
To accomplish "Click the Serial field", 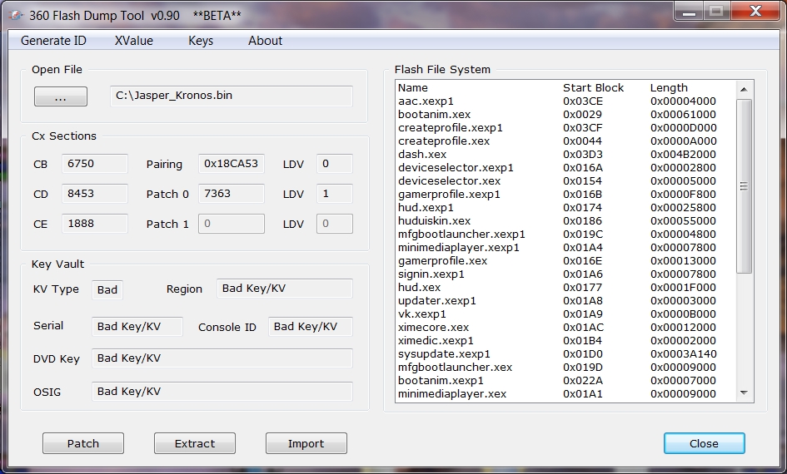I will coord(137,327).
